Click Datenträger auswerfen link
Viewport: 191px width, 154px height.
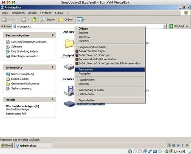[25, 56]
